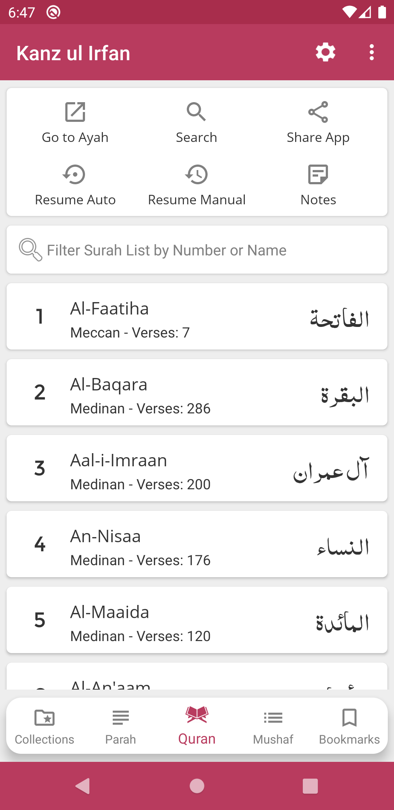The image size is (394, 810).
Task: Focus the Filter Surah List field
Action: point(197,250)
